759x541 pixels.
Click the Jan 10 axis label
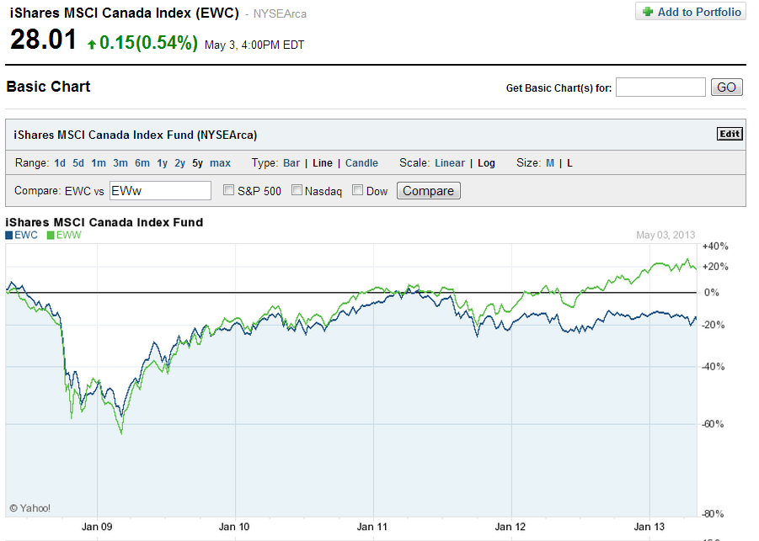click(234, 527)
